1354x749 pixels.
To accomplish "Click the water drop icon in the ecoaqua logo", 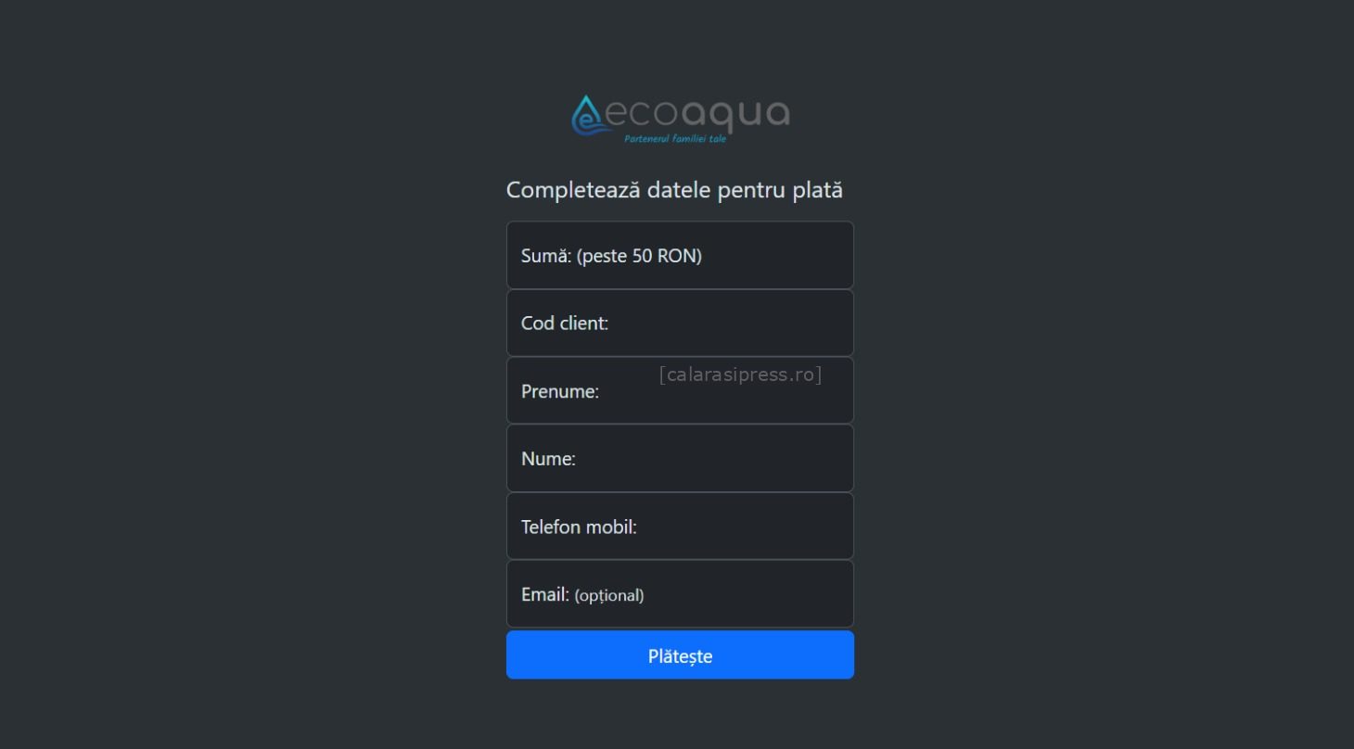I will pyautogui.click(x=586, y=115).
